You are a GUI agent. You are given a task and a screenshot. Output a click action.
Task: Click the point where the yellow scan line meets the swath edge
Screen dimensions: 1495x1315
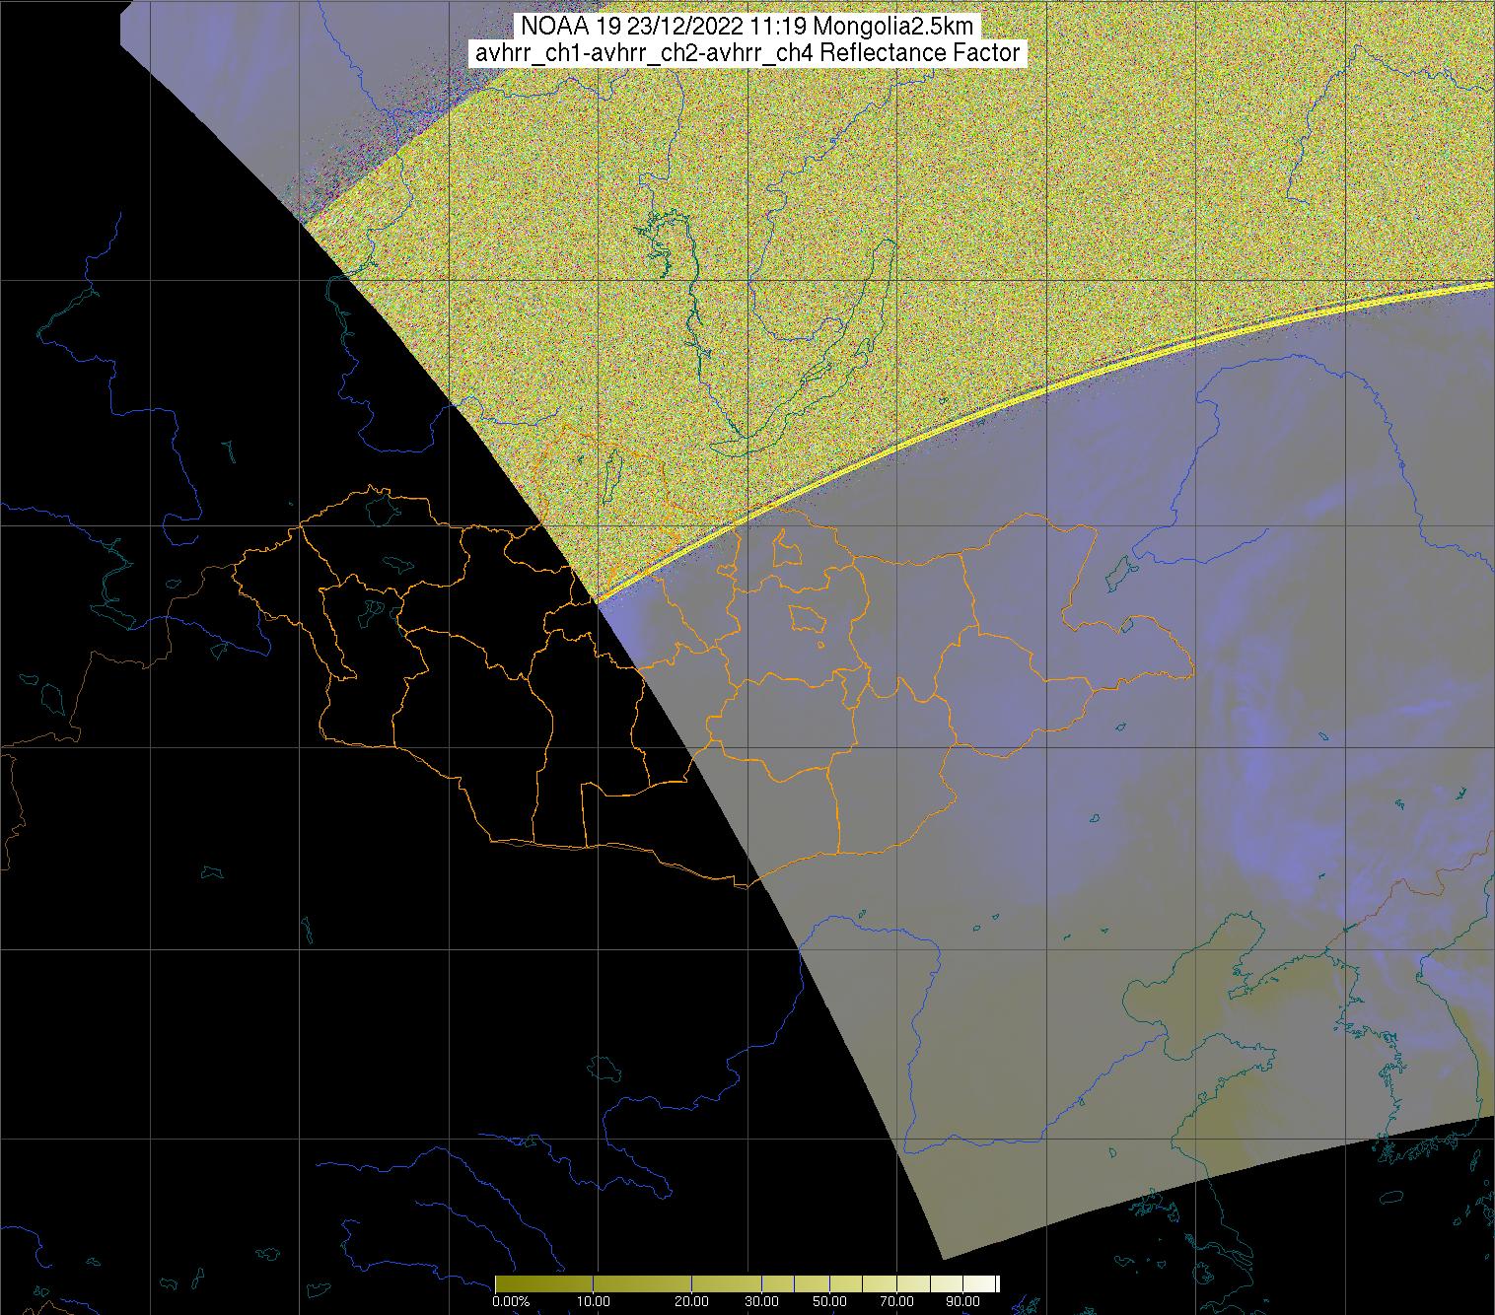pos(597,600)
